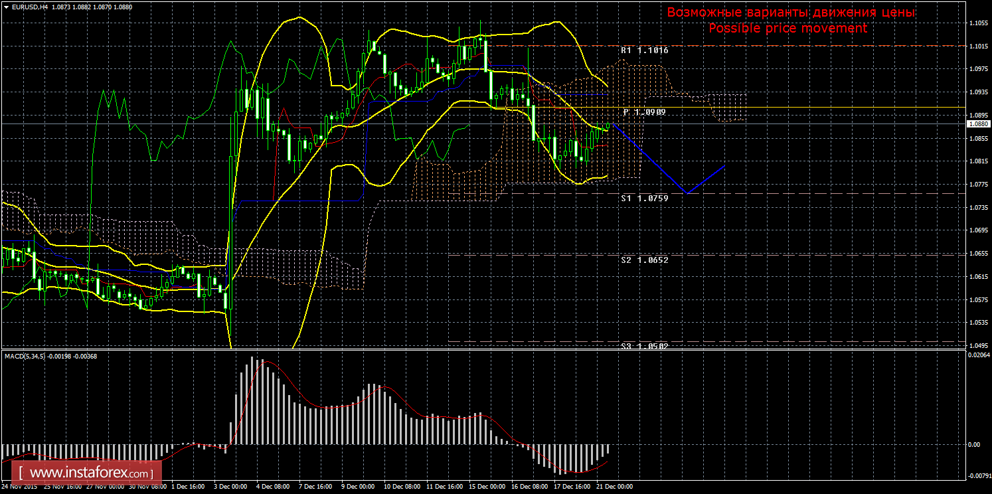The width and height of the screenshot is (992, 494).
Task: Click the Russian red heading text
Action: point(790,13)
